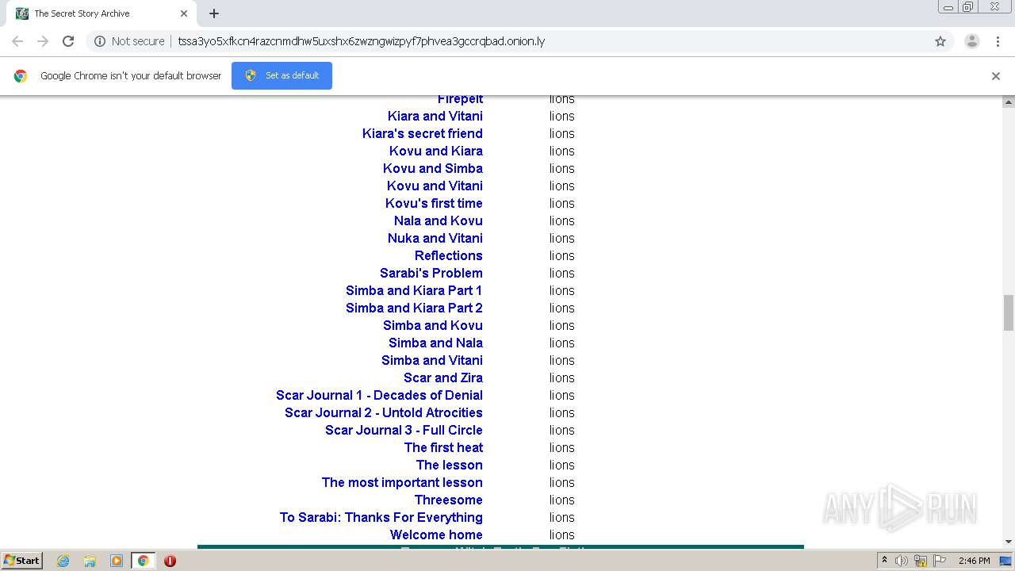1015x571 pixels.
Task: Open Scar Journal 3 - Full Circle
Action: pyautogui.click(x=404, y=430)
